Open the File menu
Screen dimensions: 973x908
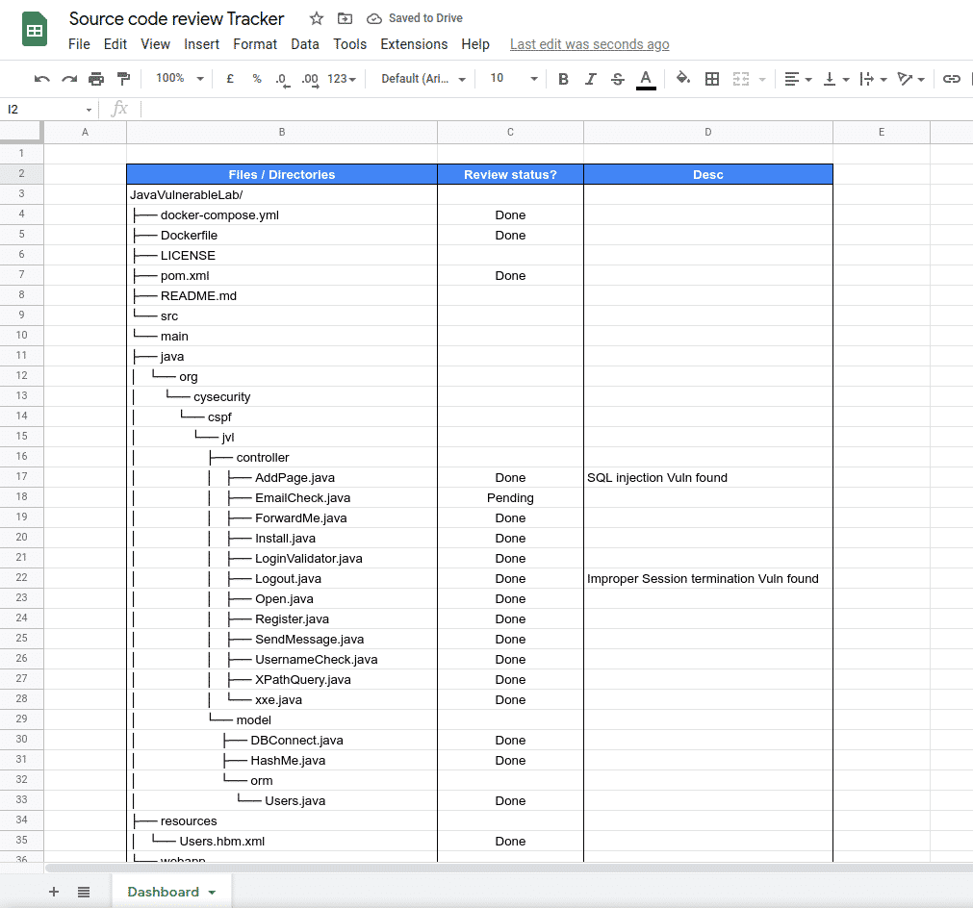[x=79, y=44]
